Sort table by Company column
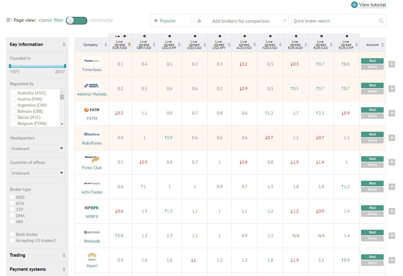The width and height of the screenshot is (403, 276). (x=92, y=45)
